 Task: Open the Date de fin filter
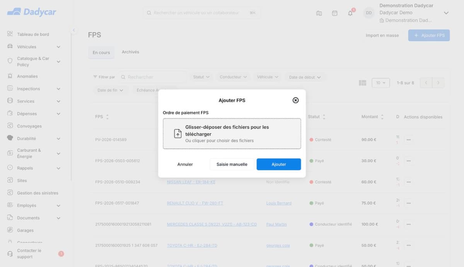(110, 90)
